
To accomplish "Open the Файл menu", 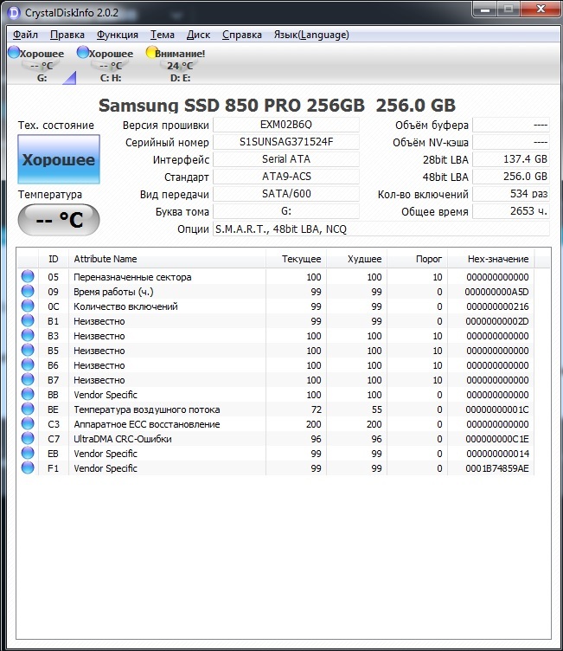I will pyautogui.click(x=25, y=35).
